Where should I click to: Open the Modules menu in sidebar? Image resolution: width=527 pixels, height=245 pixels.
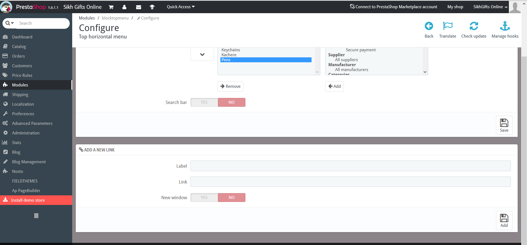(36, 85)
